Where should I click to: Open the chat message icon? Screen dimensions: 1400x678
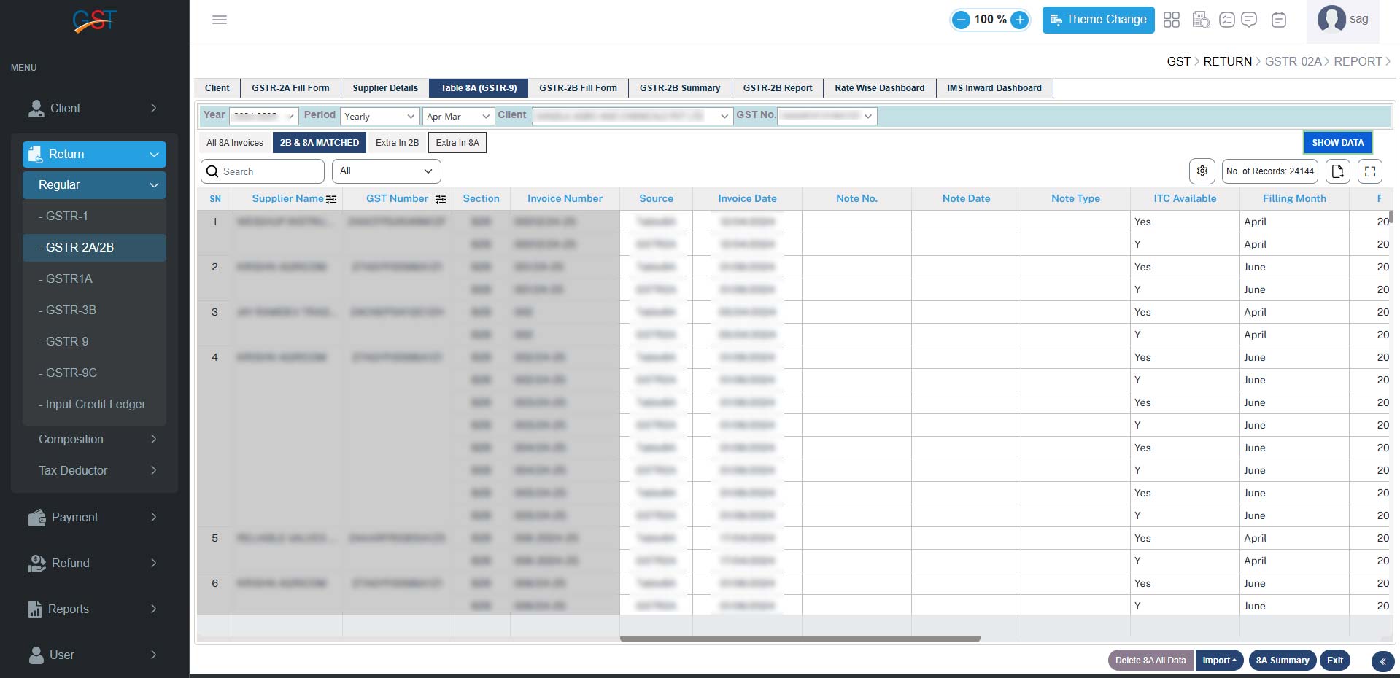1249,20
